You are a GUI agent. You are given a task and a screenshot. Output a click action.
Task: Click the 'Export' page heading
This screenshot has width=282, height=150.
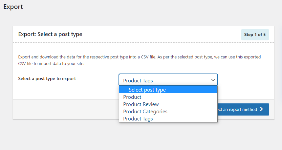pos(13,7)
